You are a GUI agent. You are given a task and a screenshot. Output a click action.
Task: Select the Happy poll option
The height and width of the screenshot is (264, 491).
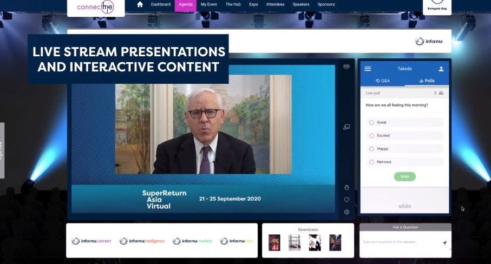click(x=372, y=149)
